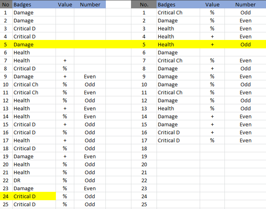Select 'Critical D' in right row 17
Screen dimensions: 266x209
click(178, 140)
